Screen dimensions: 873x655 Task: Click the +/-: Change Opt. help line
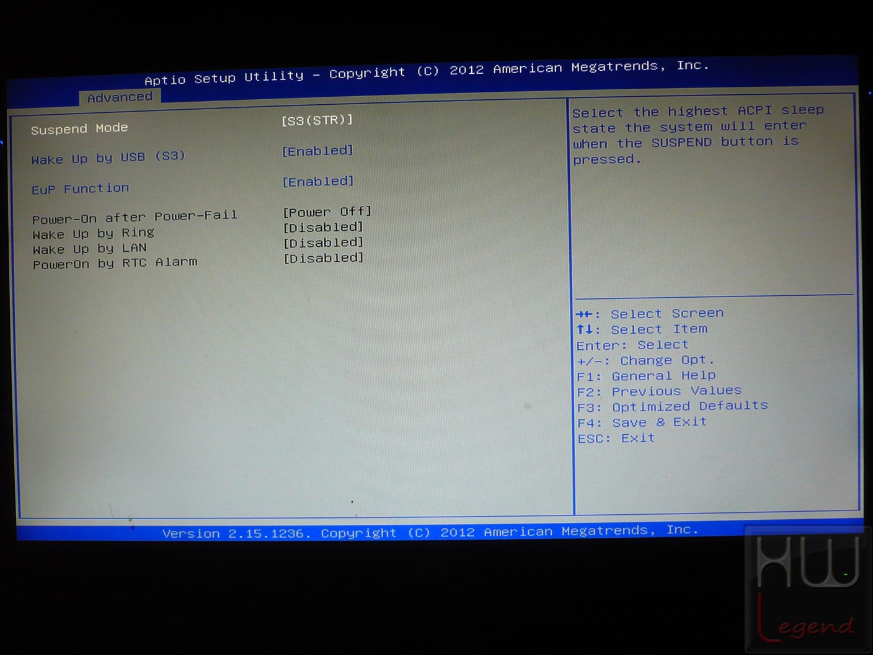[x=645, y=360]
